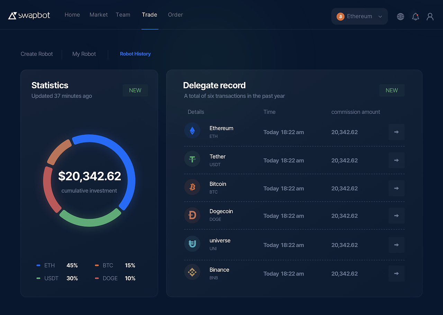Image resolution: width=443 pixels, height=315 pixels.
Task: Click the universe UNI coin icon
Action: [x=192, y=244]
